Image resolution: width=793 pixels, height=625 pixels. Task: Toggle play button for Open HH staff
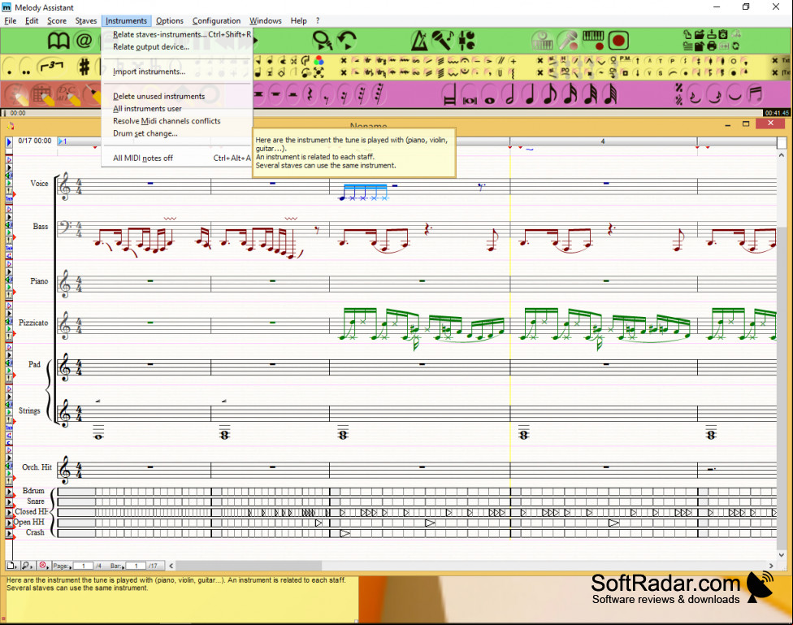(9, 523)
